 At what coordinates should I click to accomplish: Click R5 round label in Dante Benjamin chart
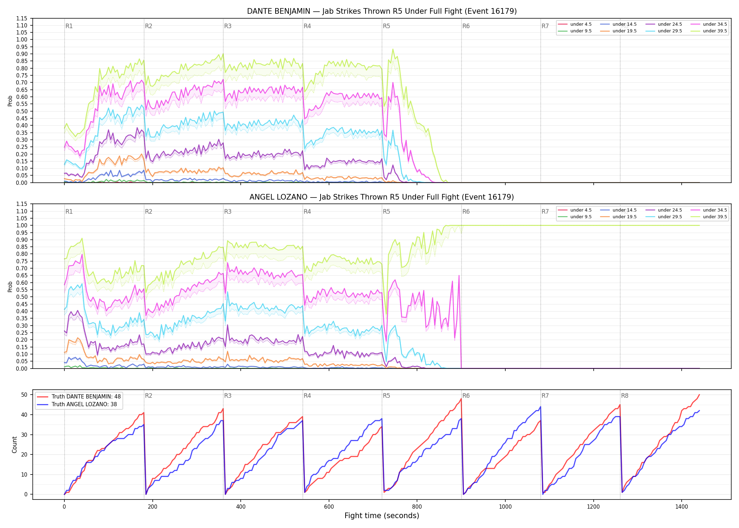386,26
